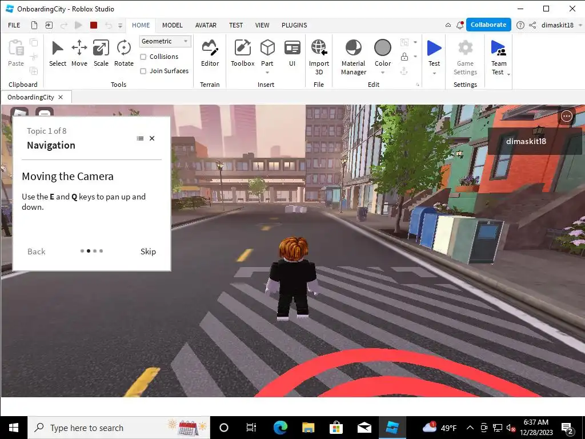Open the Material Manager

pyautogui.click(x=353, y=57)
